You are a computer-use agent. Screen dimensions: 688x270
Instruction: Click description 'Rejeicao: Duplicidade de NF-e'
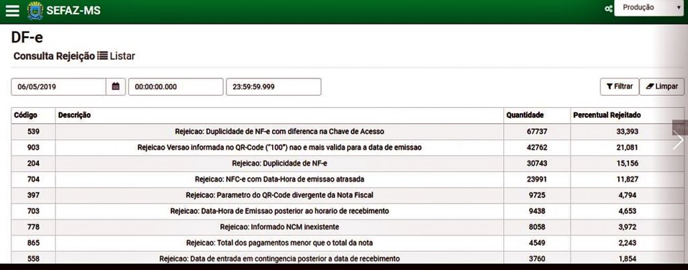pos(279,163)
